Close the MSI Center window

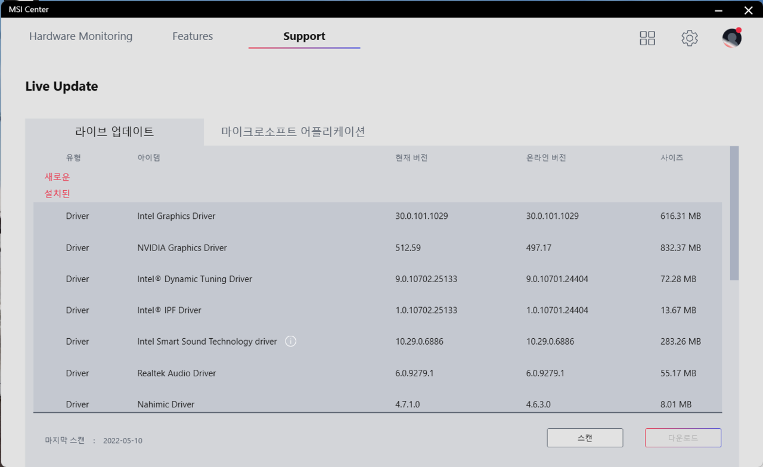tap(748, 10)
